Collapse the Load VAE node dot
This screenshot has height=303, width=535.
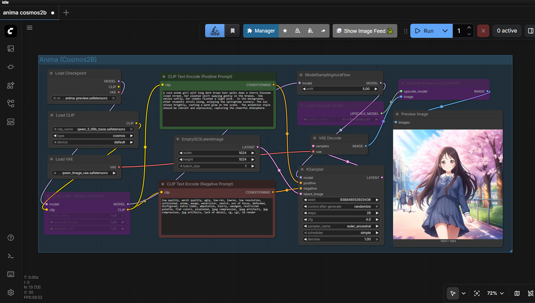52,159
